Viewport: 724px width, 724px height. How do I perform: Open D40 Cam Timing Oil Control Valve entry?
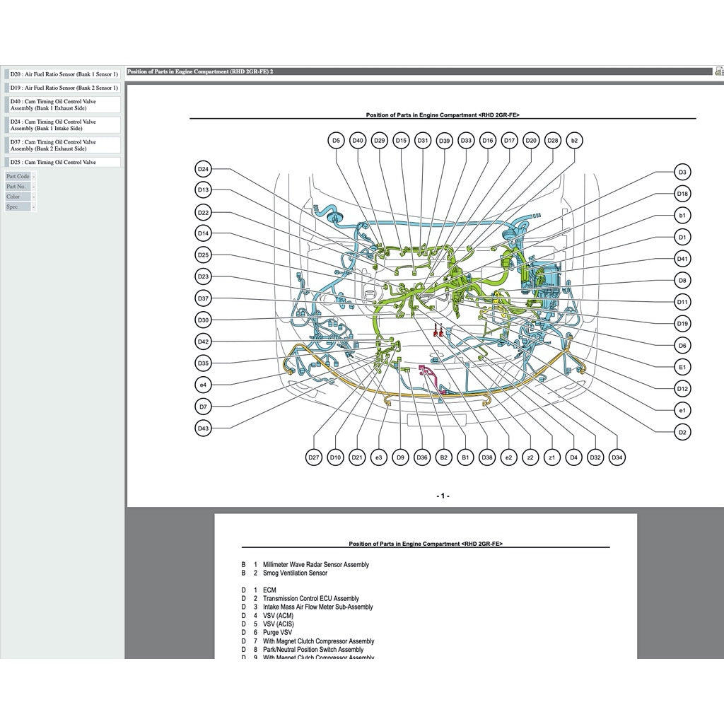pos(64,105)
